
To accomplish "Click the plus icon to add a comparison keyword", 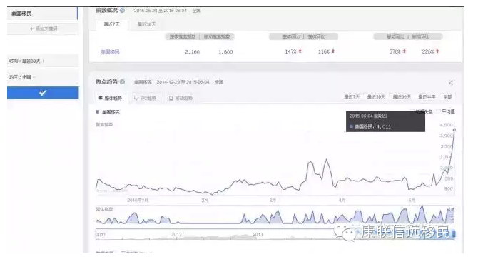I will pos(31,29).
